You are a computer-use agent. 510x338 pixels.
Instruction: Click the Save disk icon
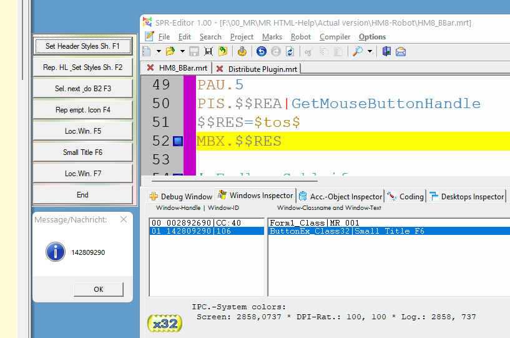pyautogui.click(x=194, y=51)
